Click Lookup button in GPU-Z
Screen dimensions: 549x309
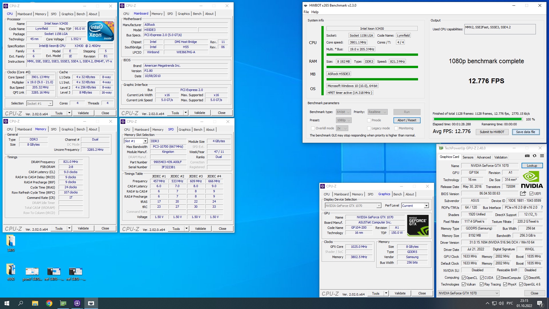pyautogui.click(x=532, y=166)
